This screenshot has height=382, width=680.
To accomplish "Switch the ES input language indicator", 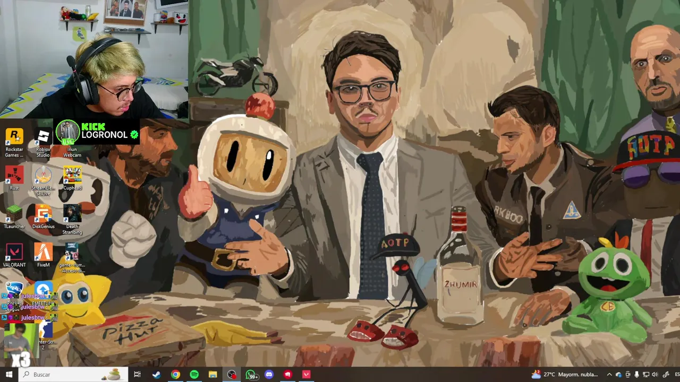I will coord(676,375).
